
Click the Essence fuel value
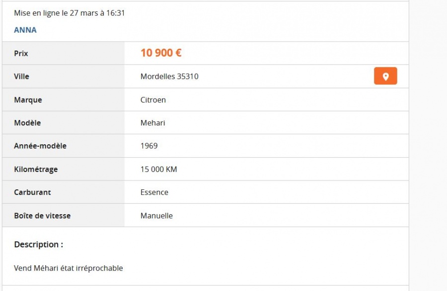pyautogui.click(x=154, y=192)
